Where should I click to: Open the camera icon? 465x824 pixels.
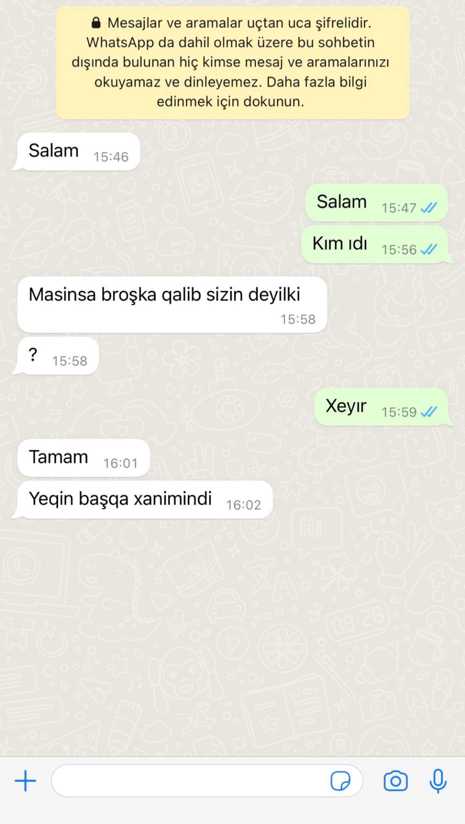395,780
